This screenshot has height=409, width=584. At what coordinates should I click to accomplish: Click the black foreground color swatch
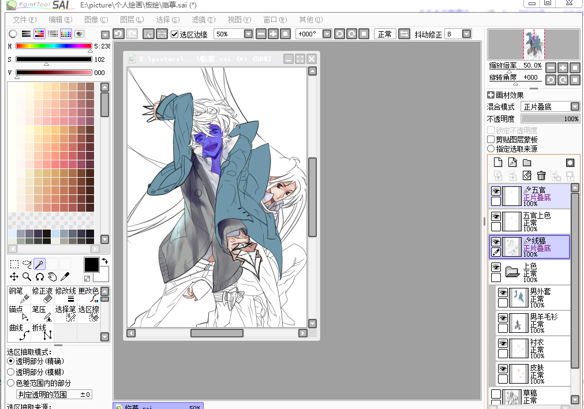(x=91, y=265)
